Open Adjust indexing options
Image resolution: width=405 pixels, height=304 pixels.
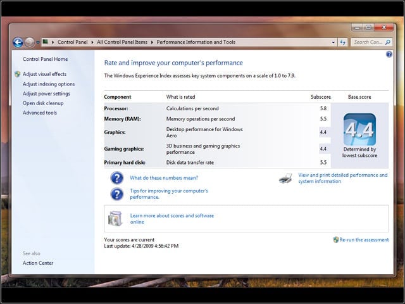[x=49, y=84]
